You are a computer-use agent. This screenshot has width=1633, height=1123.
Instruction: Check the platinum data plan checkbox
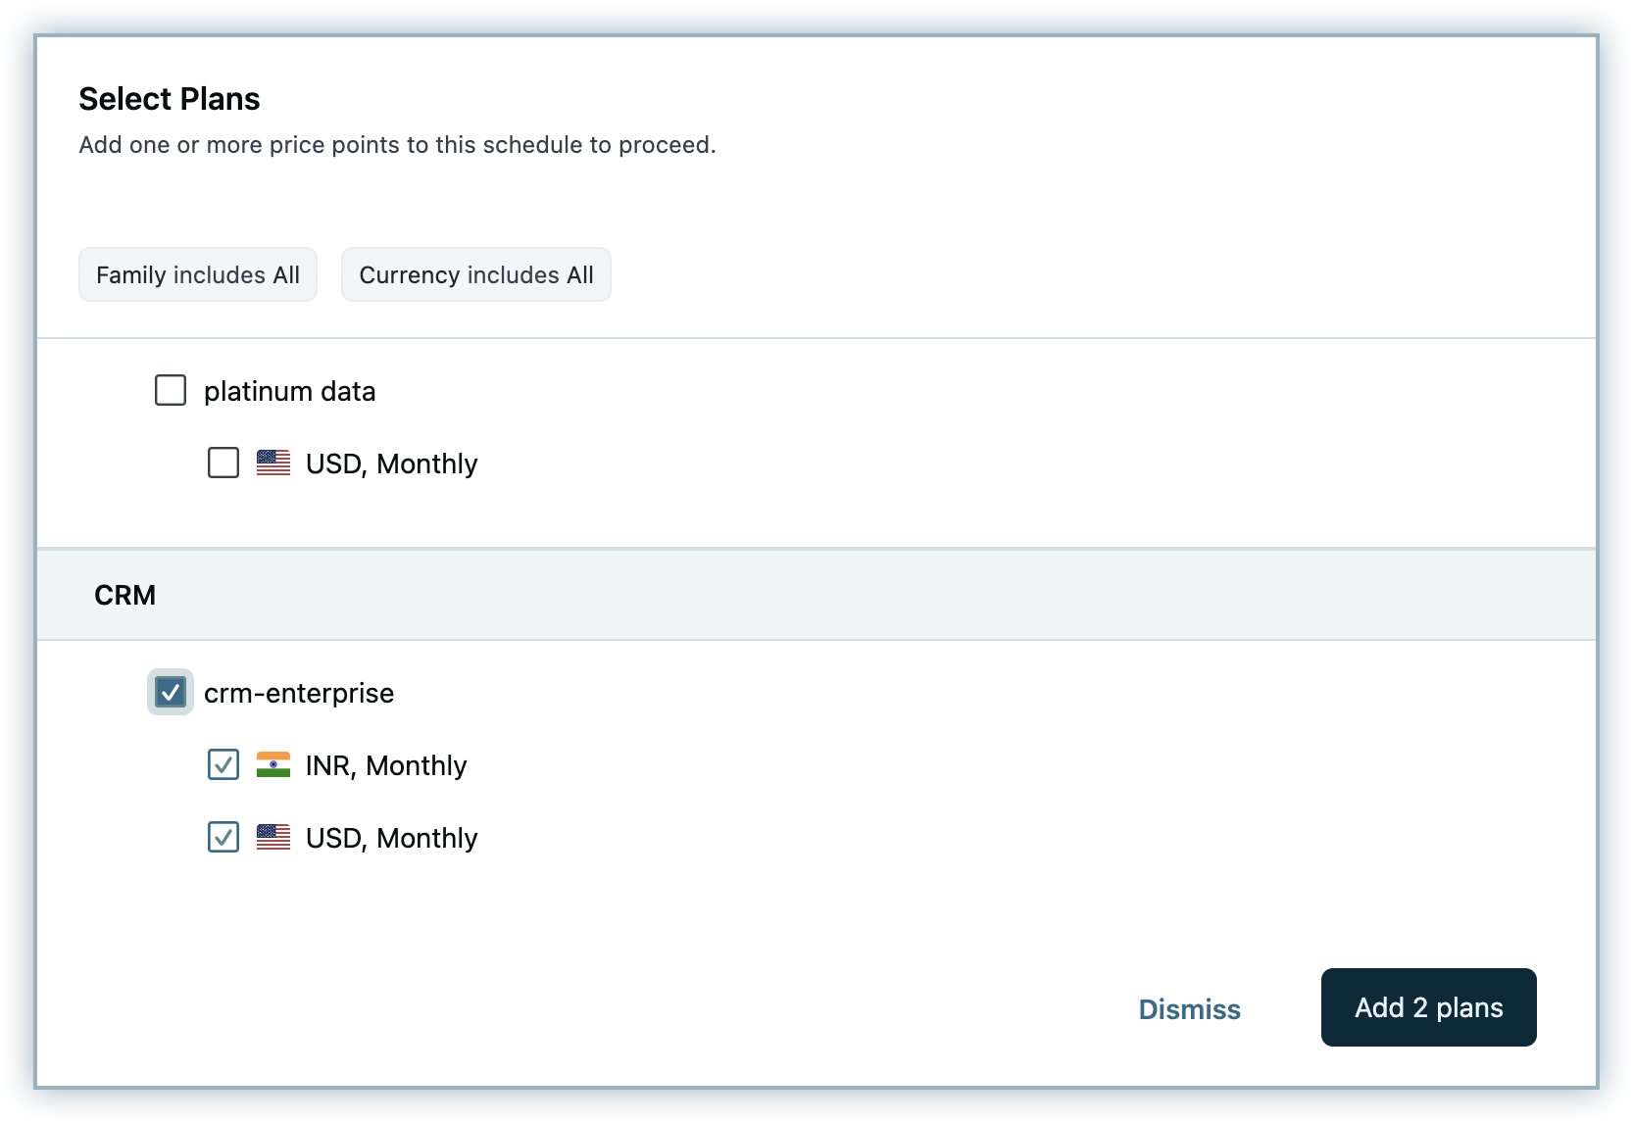(171, 390)
